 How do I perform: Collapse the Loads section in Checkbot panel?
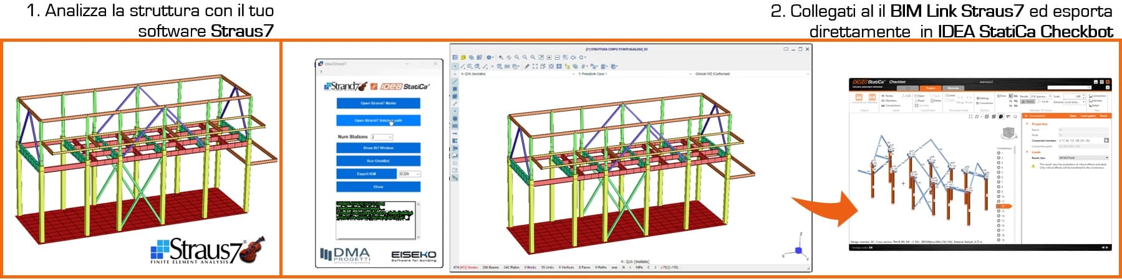1027,151
